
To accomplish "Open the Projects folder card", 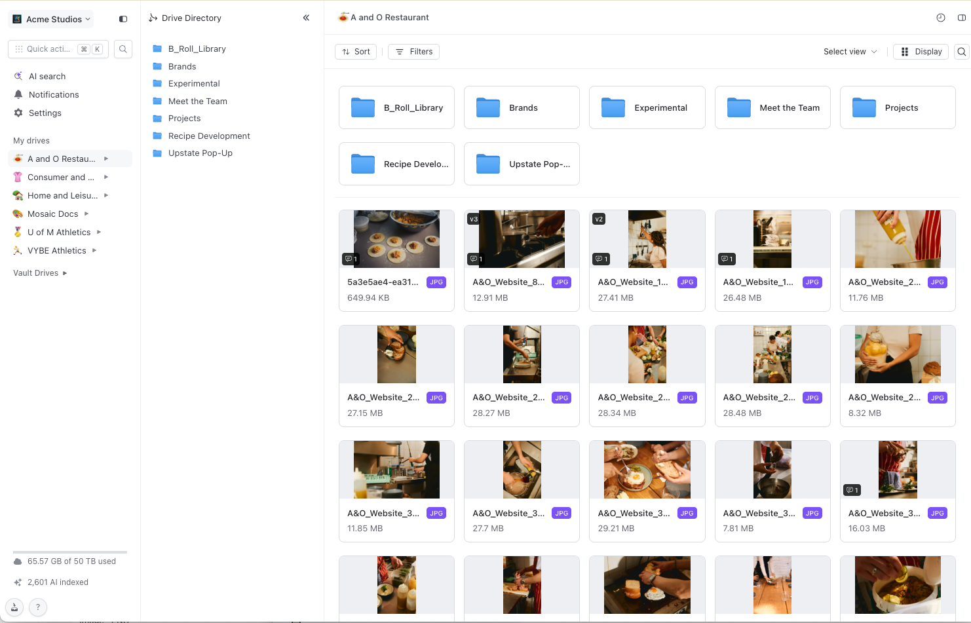I will [898, 107].
